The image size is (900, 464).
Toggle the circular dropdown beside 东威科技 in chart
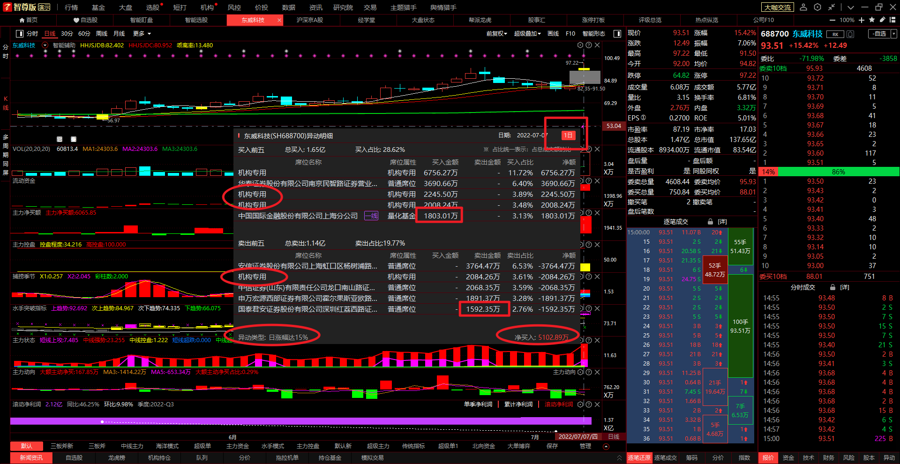point(45,45)
